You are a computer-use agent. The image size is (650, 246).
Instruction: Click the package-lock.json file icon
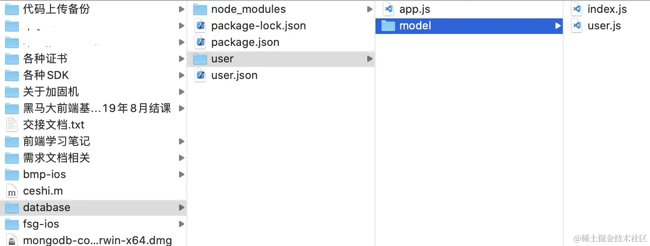coord(200,26)
